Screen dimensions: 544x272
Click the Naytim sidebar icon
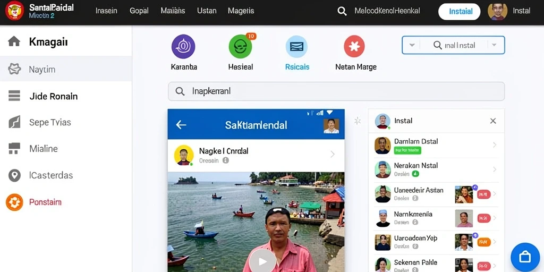14,69
